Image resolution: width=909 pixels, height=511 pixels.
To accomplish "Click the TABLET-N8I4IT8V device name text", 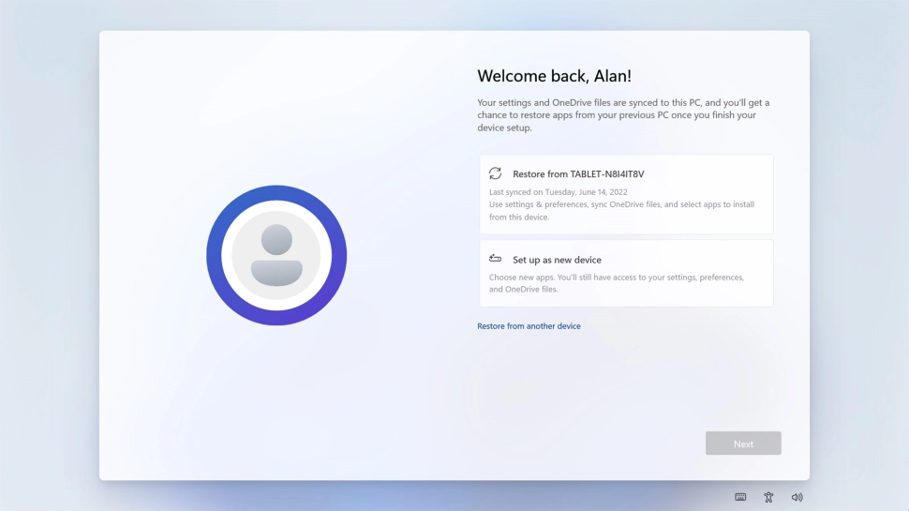I will coord(607,174).
